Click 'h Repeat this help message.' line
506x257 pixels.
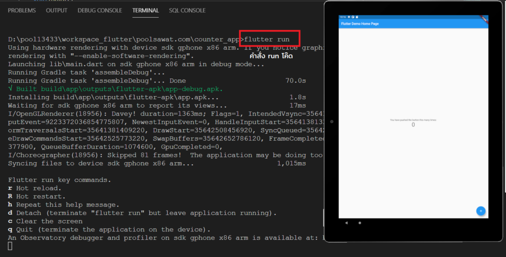coord(64,205)
